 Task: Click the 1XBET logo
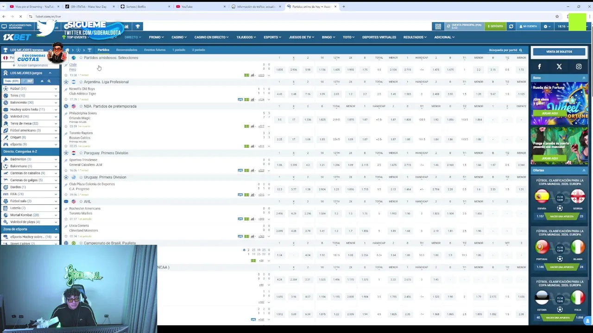(17, 37)
